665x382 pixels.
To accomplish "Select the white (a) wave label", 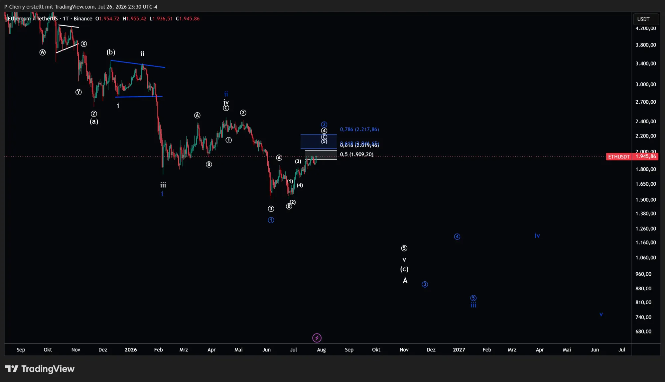I will click(94, 122).
